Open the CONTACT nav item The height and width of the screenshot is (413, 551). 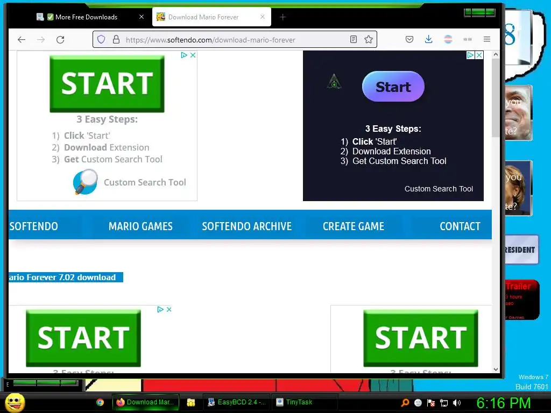(460, 226)
